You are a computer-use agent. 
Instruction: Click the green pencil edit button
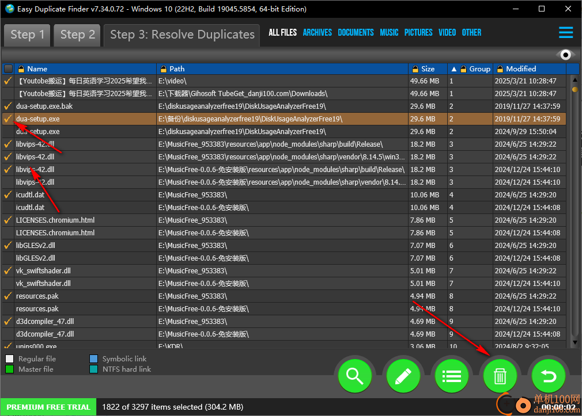click(x=403, y=376)
